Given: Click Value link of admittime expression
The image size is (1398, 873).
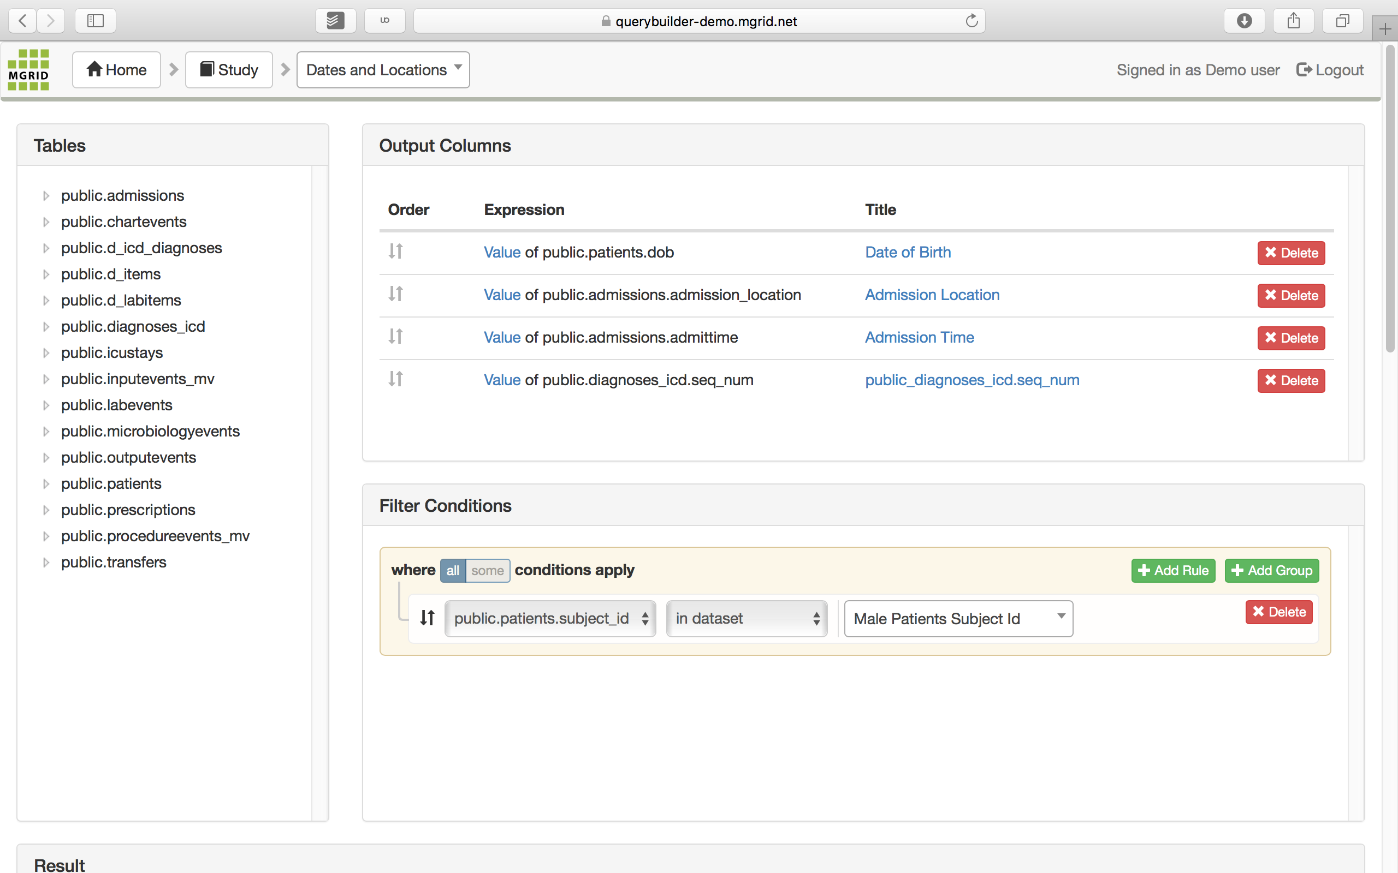Looking at the screenshot, I should tap(502, 337).
